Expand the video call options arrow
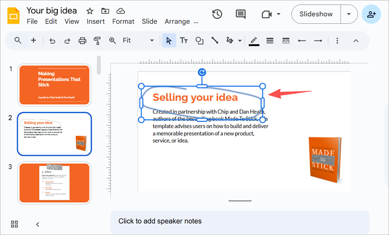The width and height of the screenshot is (389, 235). 278,14
